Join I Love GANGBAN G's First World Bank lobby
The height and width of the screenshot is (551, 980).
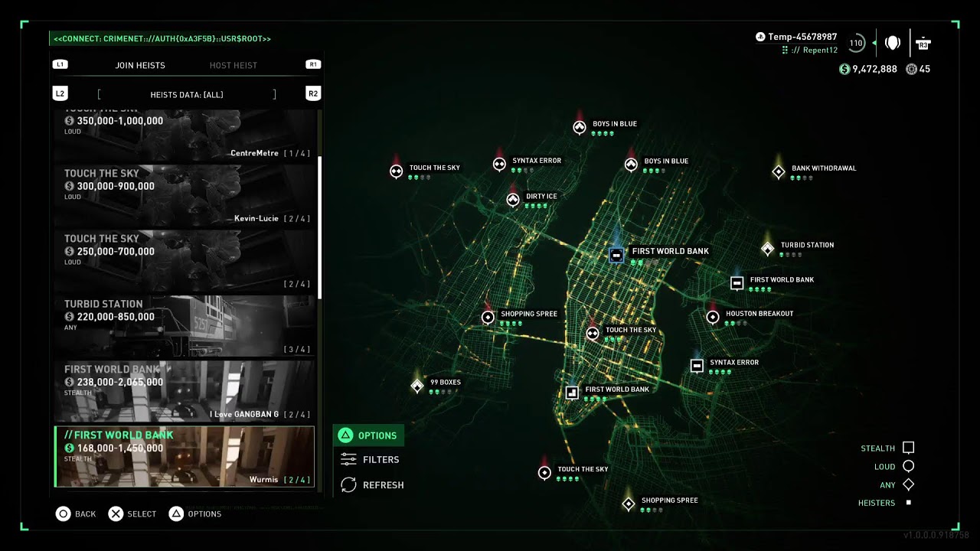(185, 392)
